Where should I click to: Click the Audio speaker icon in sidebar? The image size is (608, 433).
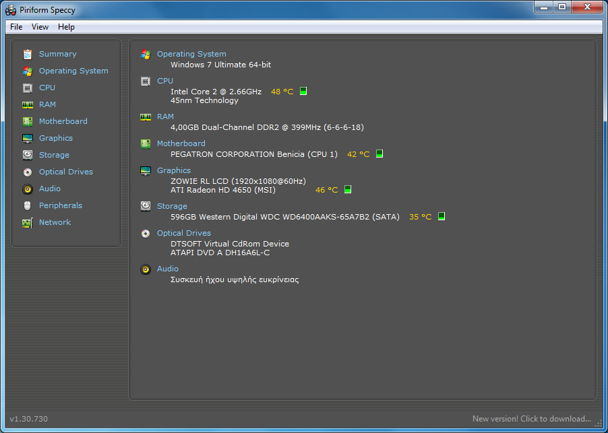[x=28, y=189]
